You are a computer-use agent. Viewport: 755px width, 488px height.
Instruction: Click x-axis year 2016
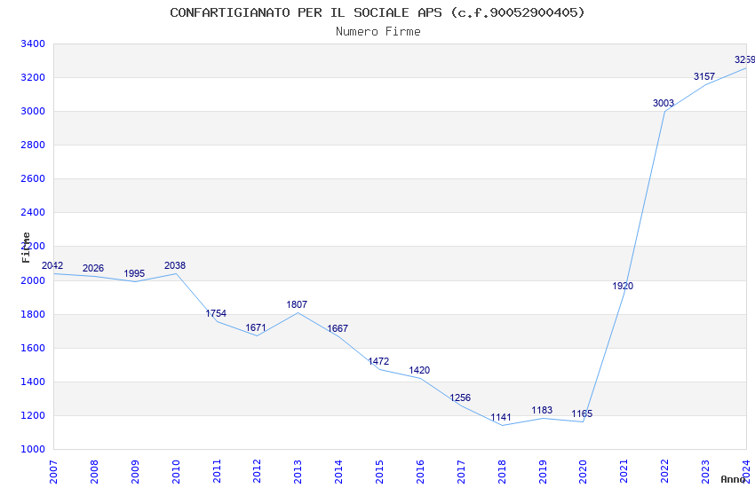420,472
